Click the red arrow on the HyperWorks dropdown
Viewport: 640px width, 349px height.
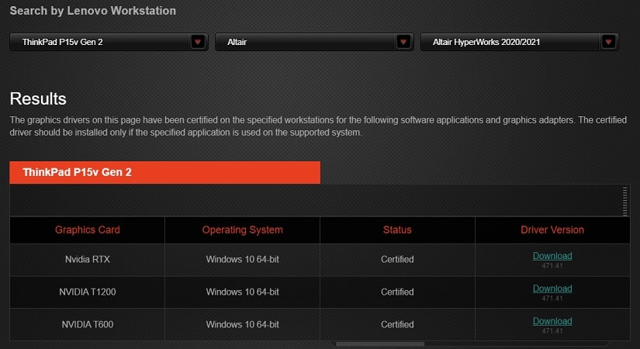[608, 42]
